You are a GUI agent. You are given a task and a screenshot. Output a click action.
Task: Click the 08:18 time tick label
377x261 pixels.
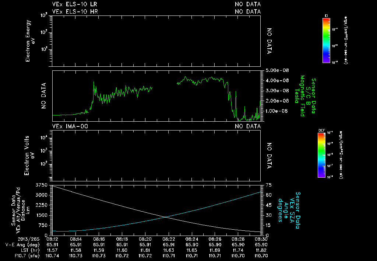click(x=122, y=239)
